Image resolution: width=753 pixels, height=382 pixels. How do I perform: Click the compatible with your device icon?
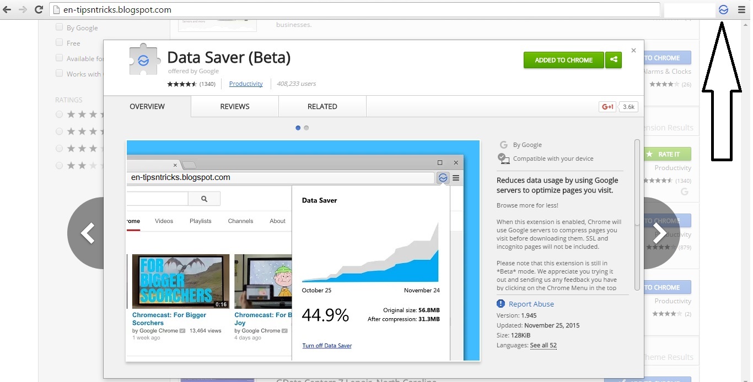503,159
